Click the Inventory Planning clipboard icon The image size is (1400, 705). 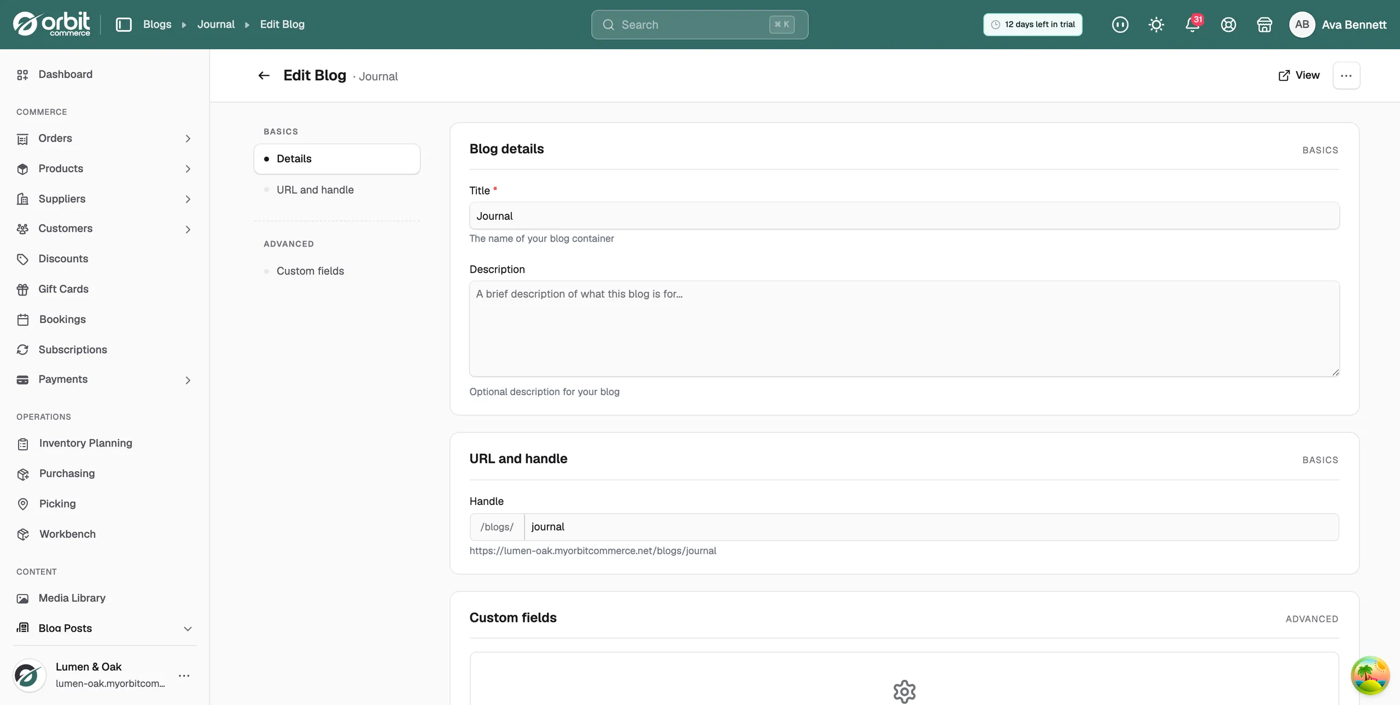point(22,444)
